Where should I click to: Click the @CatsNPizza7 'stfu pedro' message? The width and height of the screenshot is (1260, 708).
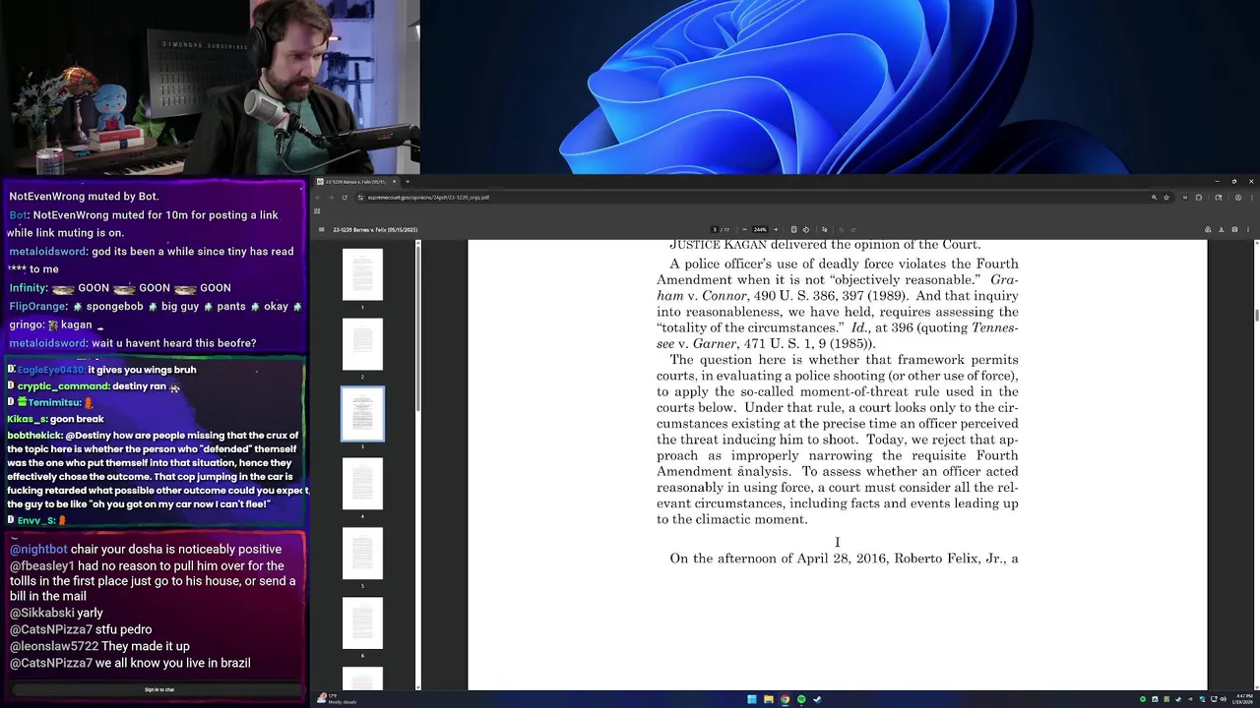(81, 629)
